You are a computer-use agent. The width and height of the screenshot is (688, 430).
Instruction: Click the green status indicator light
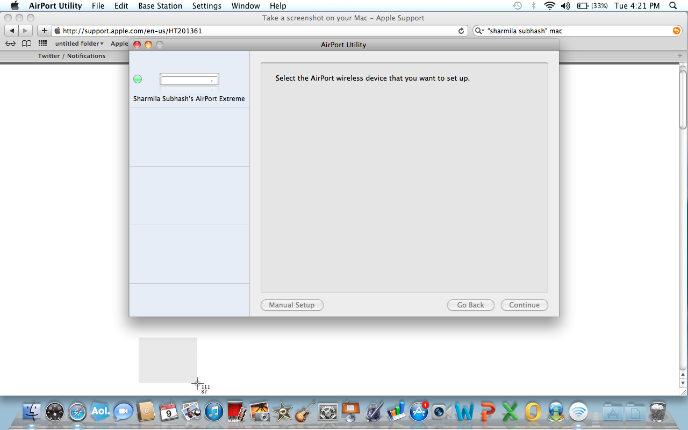(x=138, y=79)
